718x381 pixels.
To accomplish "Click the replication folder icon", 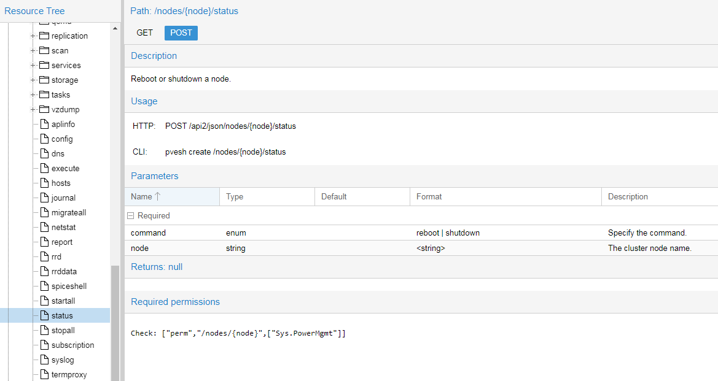I will click(44, 36).
